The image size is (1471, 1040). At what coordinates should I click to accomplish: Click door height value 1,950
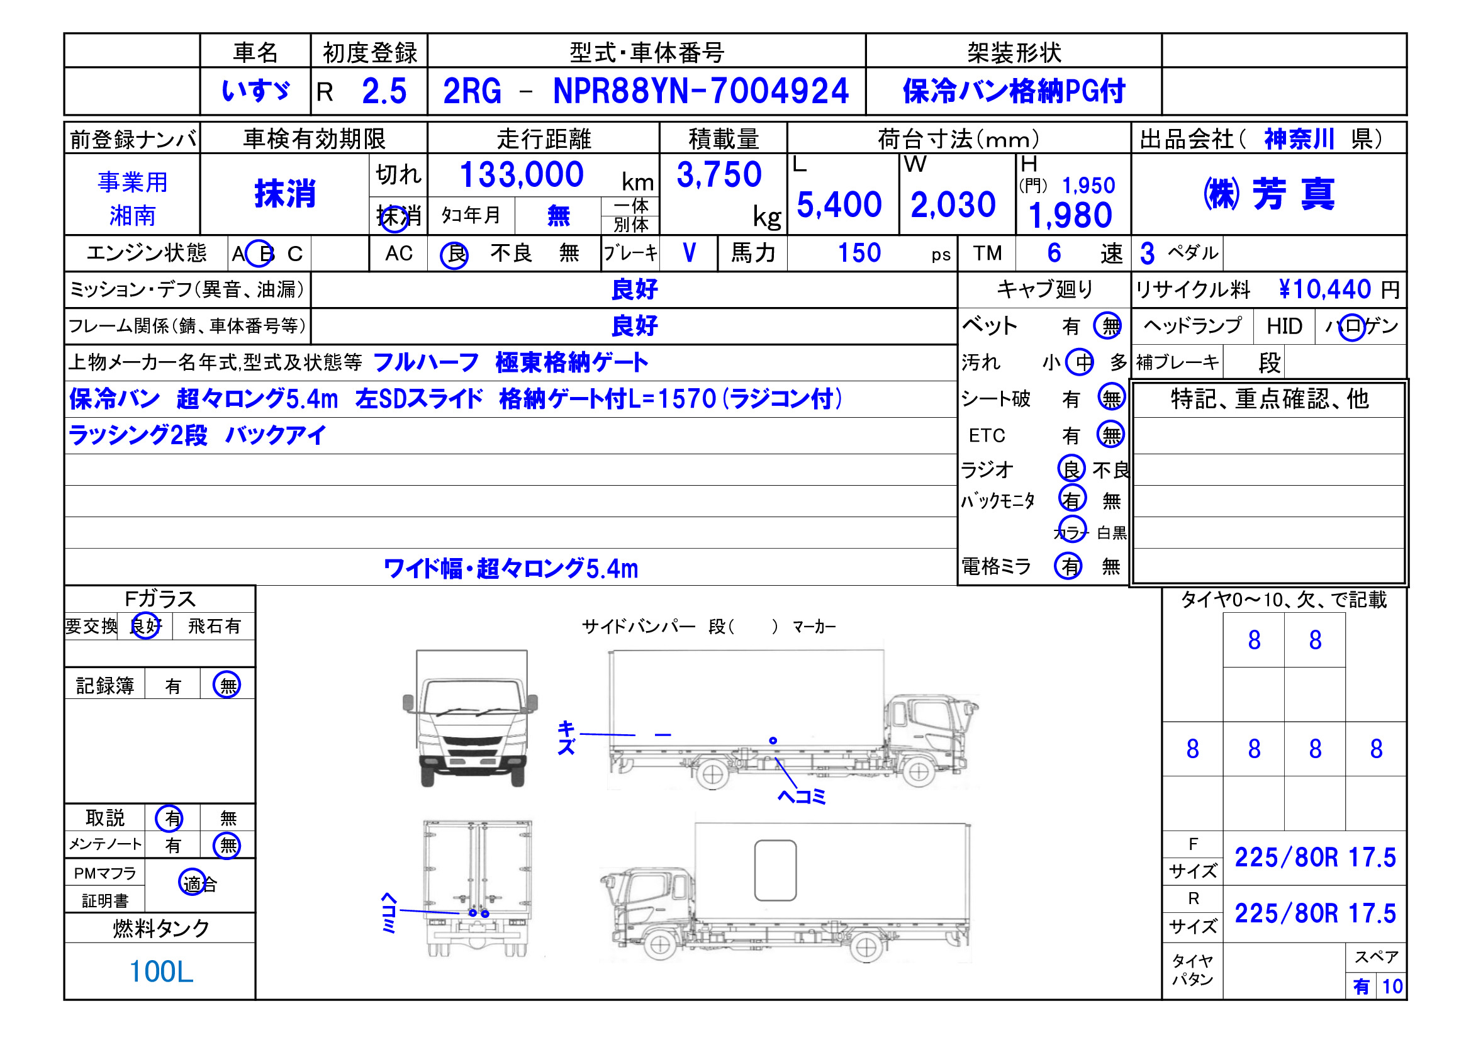pos(1088,186)
